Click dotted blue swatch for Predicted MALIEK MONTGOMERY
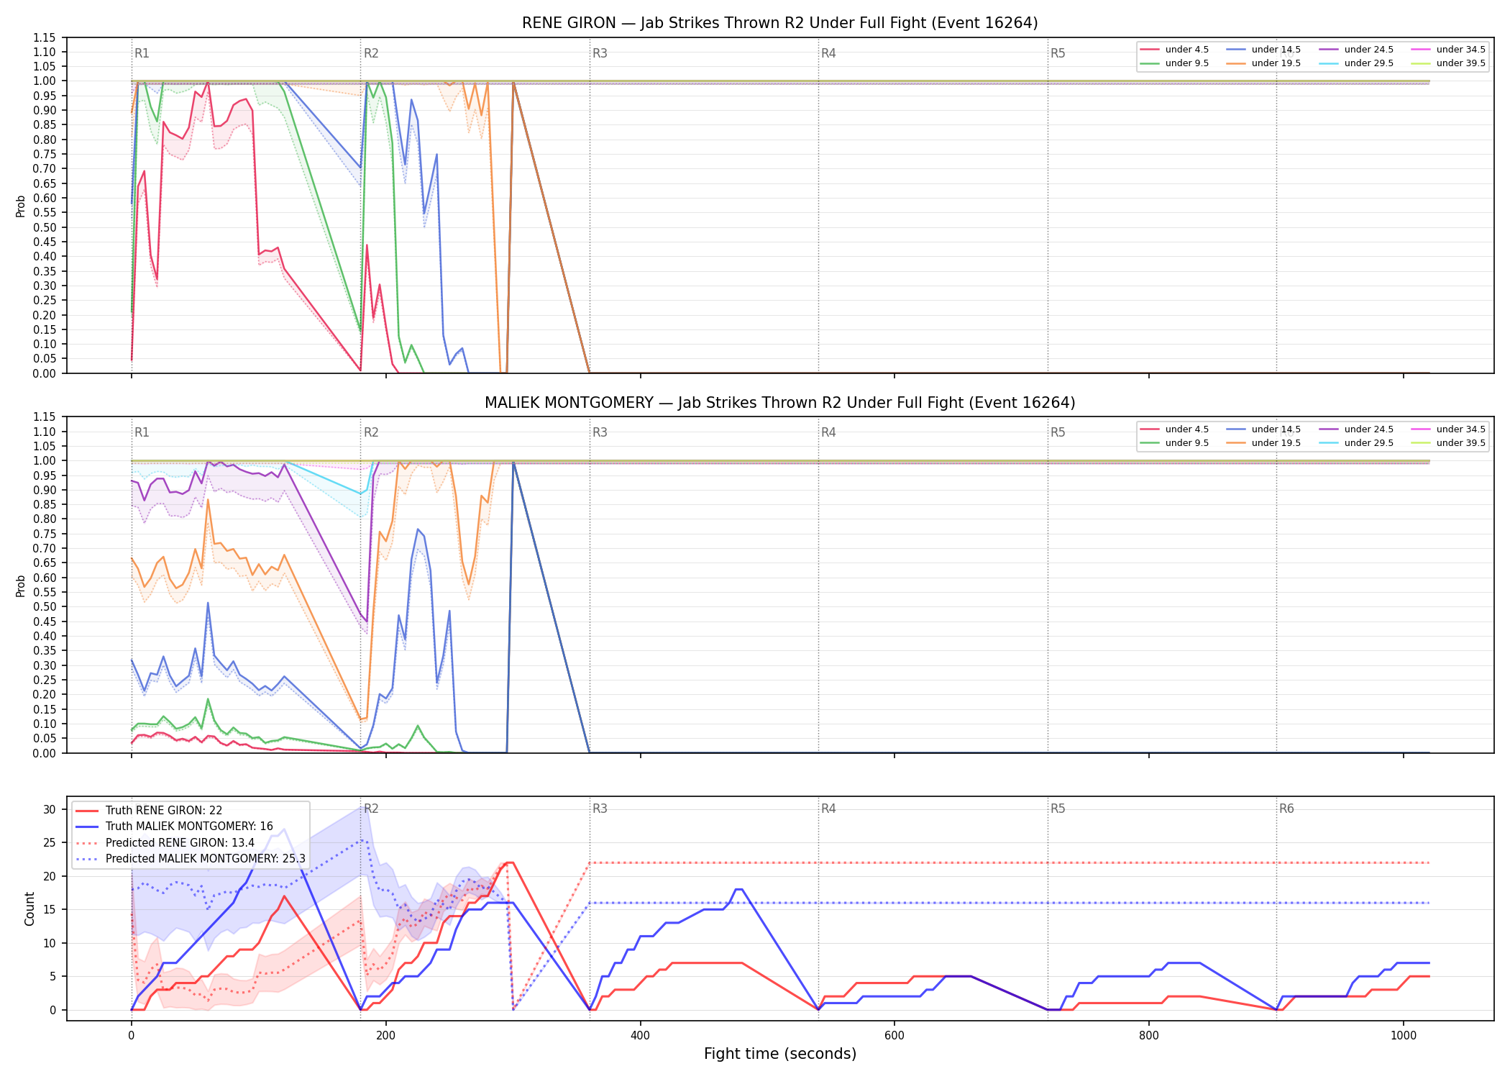Viewport: 1510px width, 1079px height. click(x=87, y=859)
